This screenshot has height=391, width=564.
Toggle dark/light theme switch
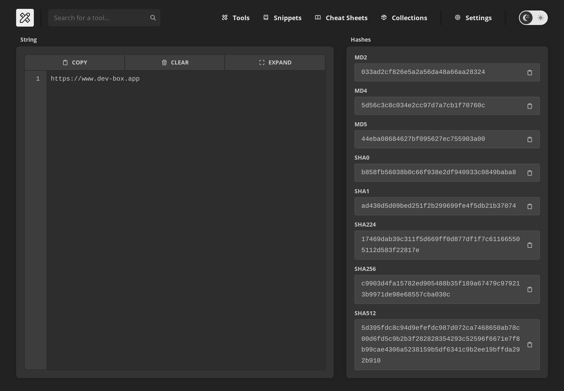[x=533, y=18]
